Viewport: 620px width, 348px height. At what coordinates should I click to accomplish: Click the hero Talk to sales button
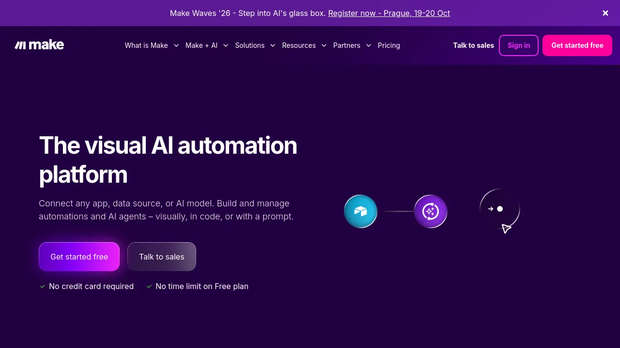click(162, 257)
